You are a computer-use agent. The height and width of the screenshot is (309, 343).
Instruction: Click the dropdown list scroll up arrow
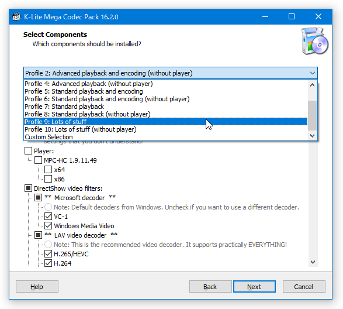313,85
